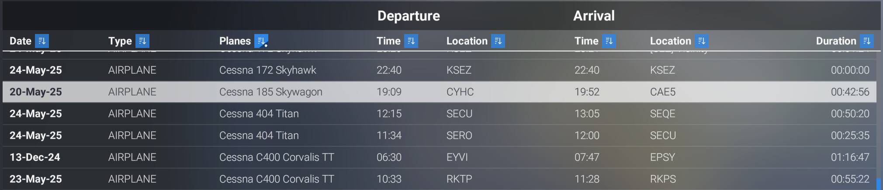
Task: Select the Cessna 185 Skywagon flight entry
Action: [270, 92]
